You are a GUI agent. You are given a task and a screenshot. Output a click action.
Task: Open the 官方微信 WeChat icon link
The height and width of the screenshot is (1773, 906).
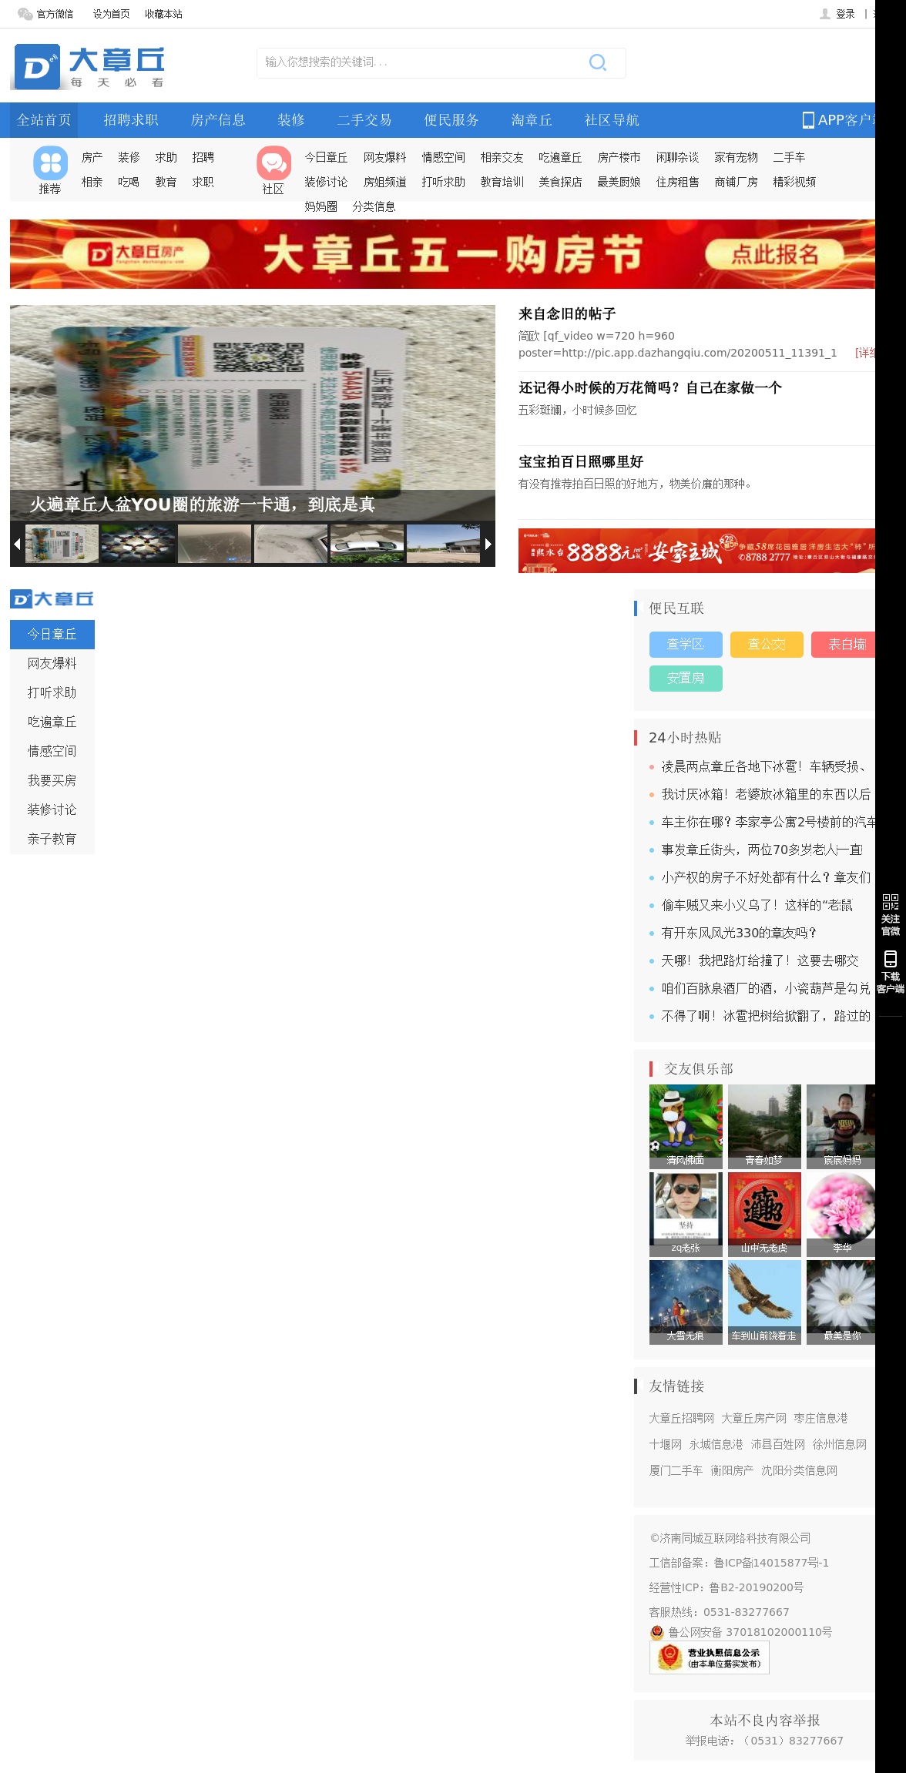pos(25,14)
